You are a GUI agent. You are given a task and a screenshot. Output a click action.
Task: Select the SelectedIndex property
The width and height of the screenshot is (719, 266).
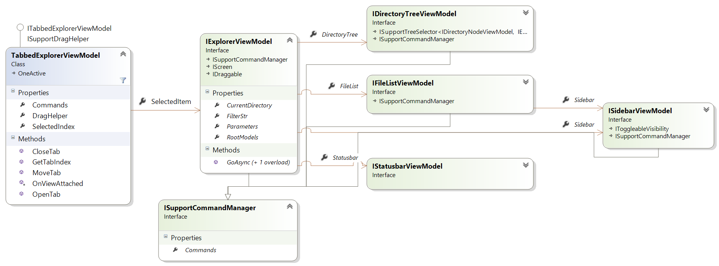(x=54, y=126)
